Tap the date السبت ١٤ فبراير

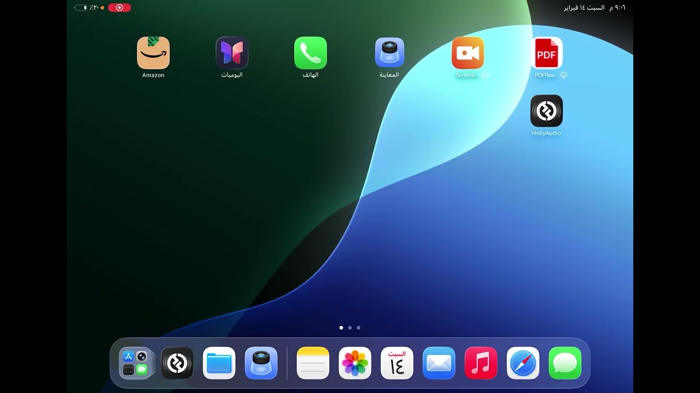tap(584, 8)
